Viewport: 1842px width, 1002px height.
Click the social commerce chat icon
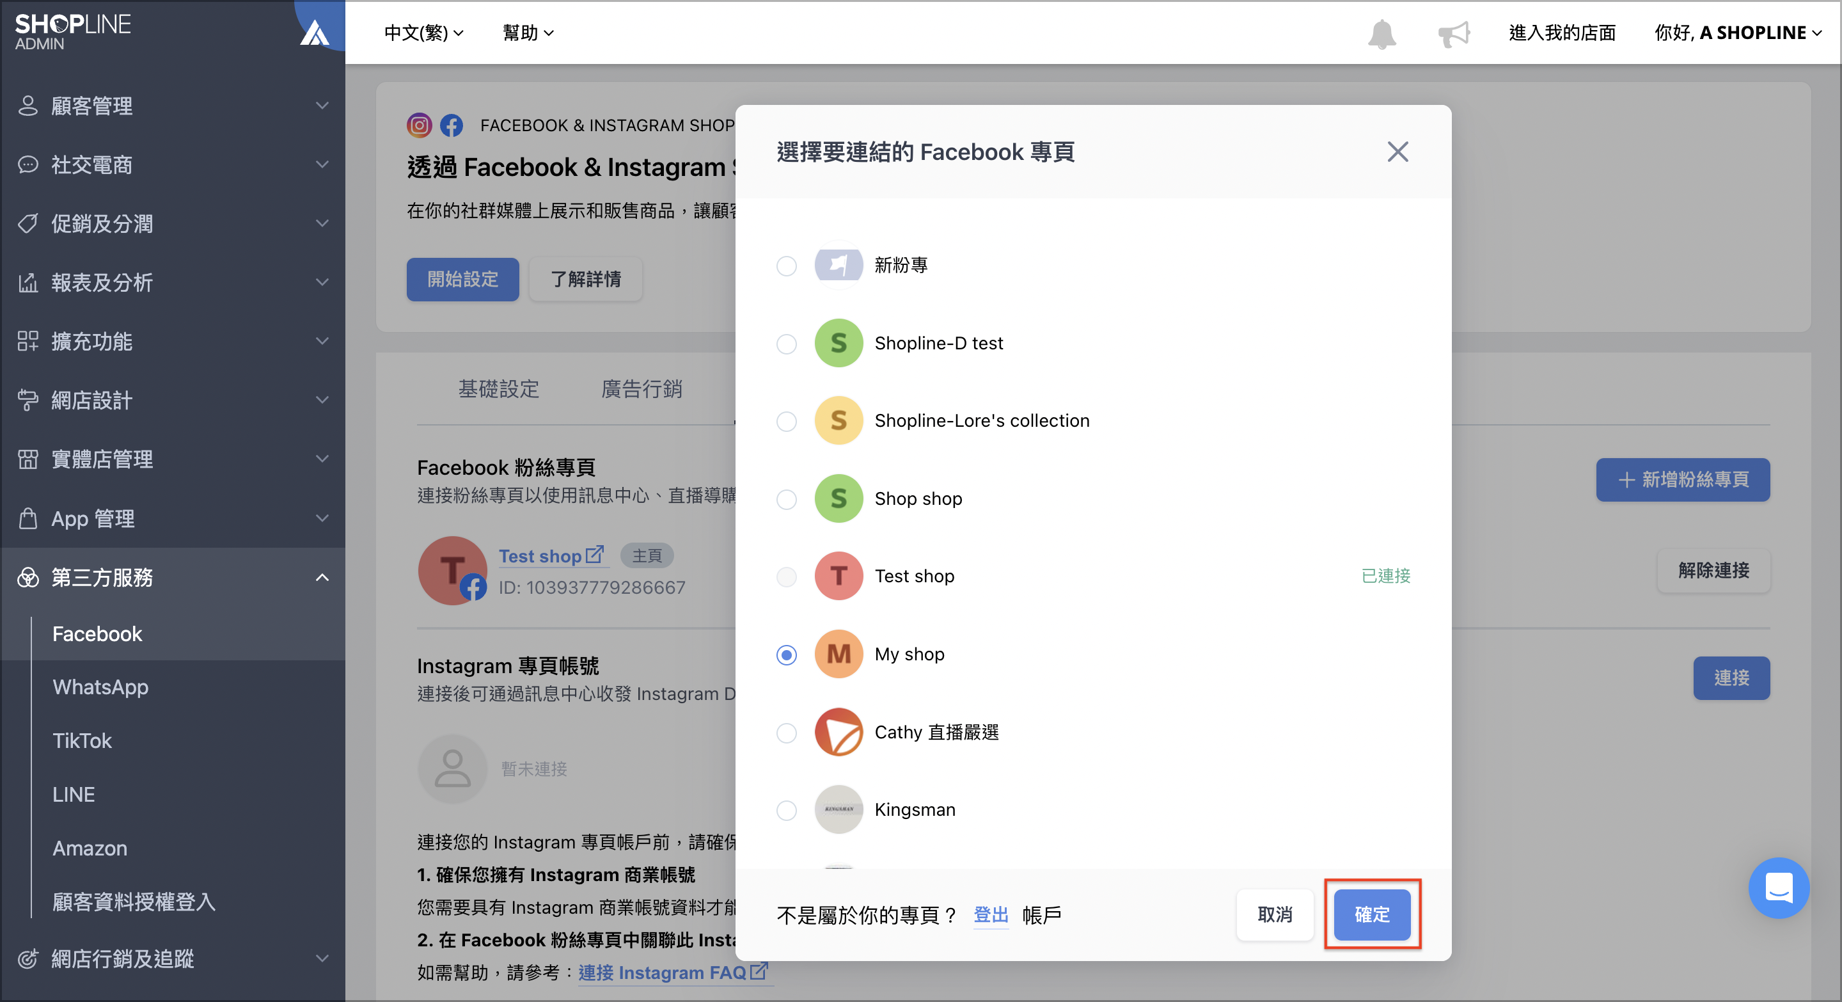coord(28,164)
